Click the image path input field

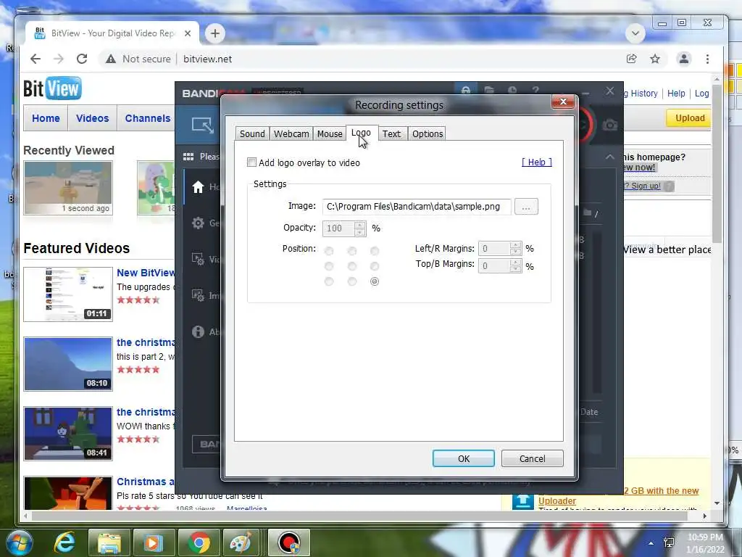(417, 207)
